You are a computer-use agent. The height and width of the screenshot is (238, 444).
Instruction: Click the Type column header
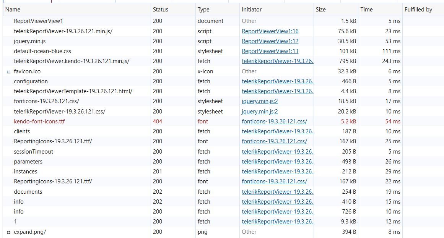coord(203,10)
